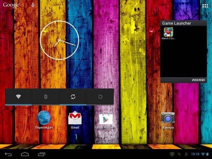
Task: Launch Play Маркет store app
Action: 106,119
